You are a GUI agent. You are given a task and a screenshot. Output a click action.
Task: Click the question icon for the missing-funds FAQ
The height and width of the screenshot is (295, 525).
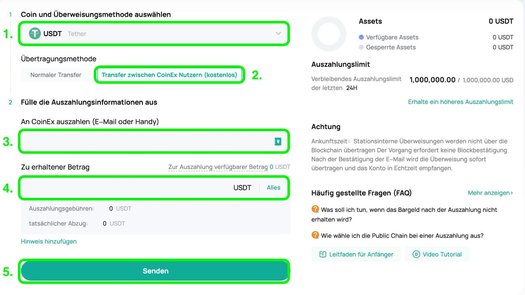pos(315,209)
